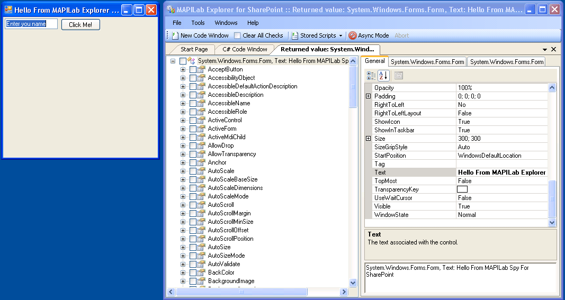Open the Help menu
The width and height of the screenshot is (565, 300).
click(x=253, y=23)
